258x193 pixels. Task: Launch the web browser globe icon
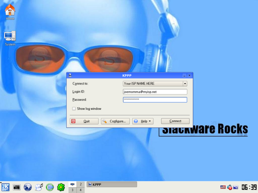click(x=28, y=187)
